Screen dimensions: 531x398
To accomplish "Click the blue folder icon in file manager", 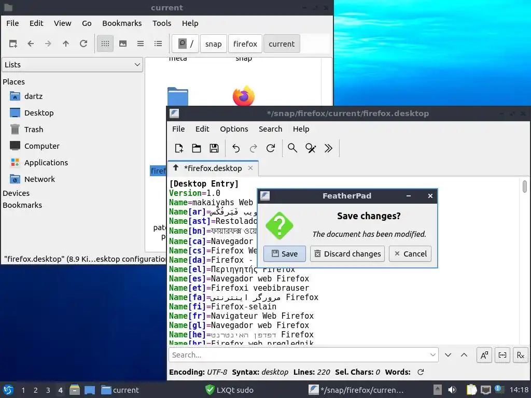I will pyautogui.click(x=178, y=96).
